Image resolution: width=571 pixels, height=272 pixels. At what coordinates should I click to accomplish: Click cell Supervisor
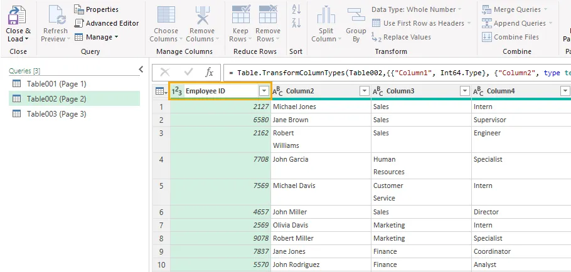click(x=521, y=120)
